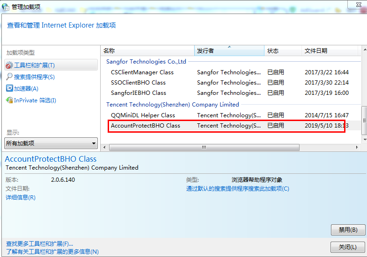The width and height of the screenshot is (367, 257).
Task: Select the toolbars and extensions gear icon
Action: [x=9, y=65]
